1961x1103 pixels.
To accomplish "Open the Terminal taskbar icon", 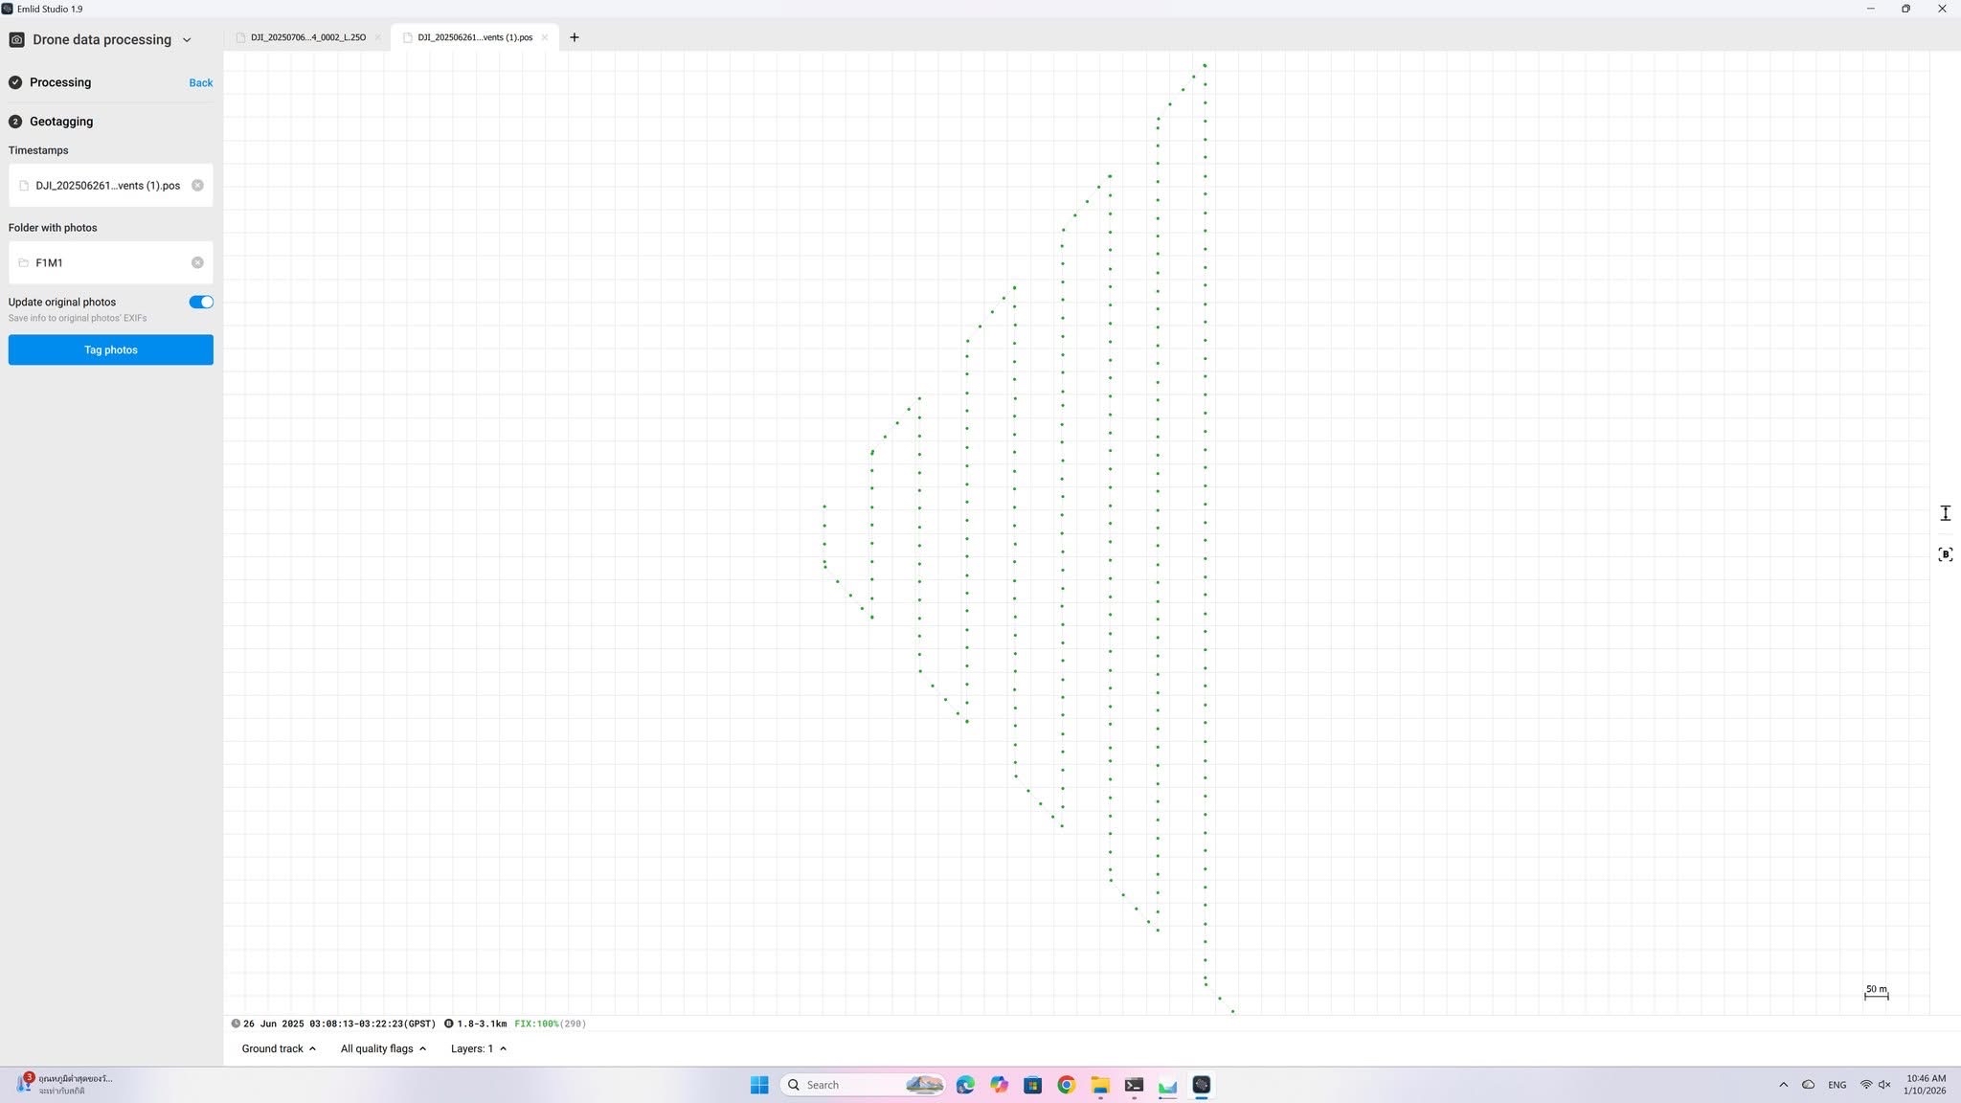I will 1134,1085.
